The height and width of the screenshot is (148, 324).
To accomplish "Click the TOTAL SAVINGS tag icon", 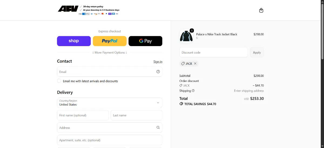I will point(181,104).
